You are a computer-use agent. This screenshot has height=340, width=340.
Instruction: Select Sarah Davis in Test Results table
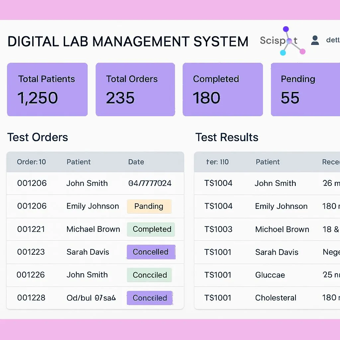[277, 252]
